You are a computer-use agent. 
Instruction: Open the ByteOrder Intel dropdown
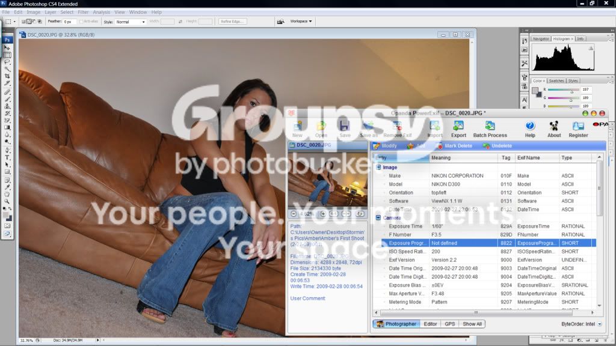click(x=600, y=324)
